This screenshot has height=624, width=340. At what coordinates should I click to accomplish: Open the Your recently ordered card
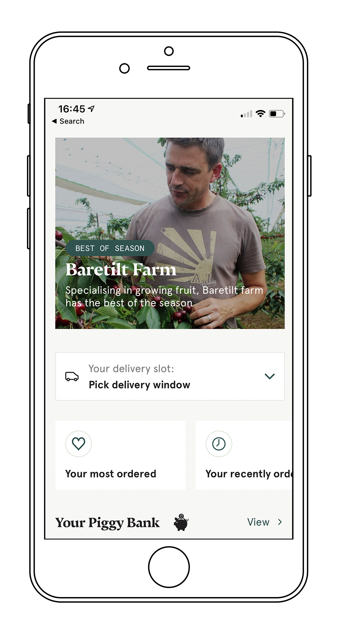tap(244, 455)
